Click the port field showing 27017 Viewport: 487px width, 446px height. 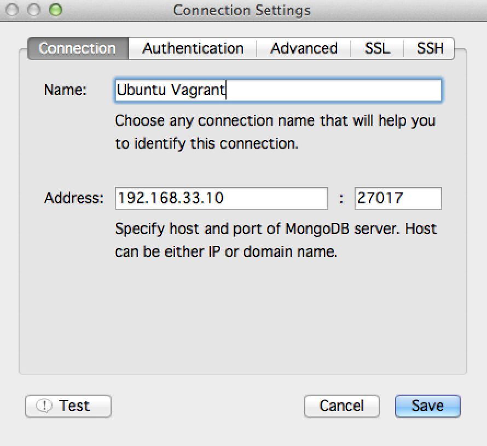coord(398,198)
